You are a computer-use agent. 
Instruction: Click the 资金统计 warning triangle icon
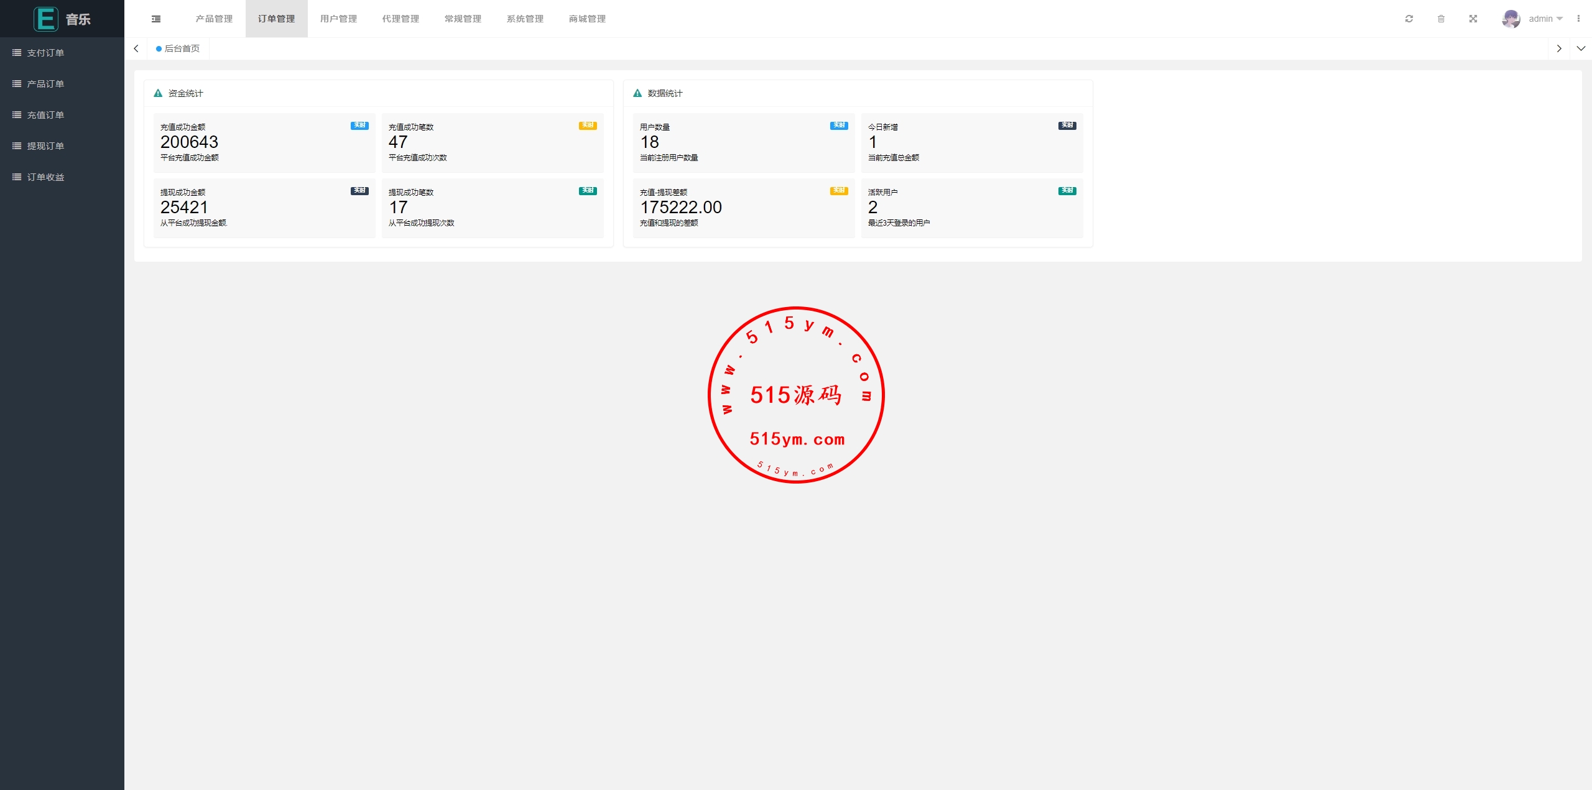[158, 93]
